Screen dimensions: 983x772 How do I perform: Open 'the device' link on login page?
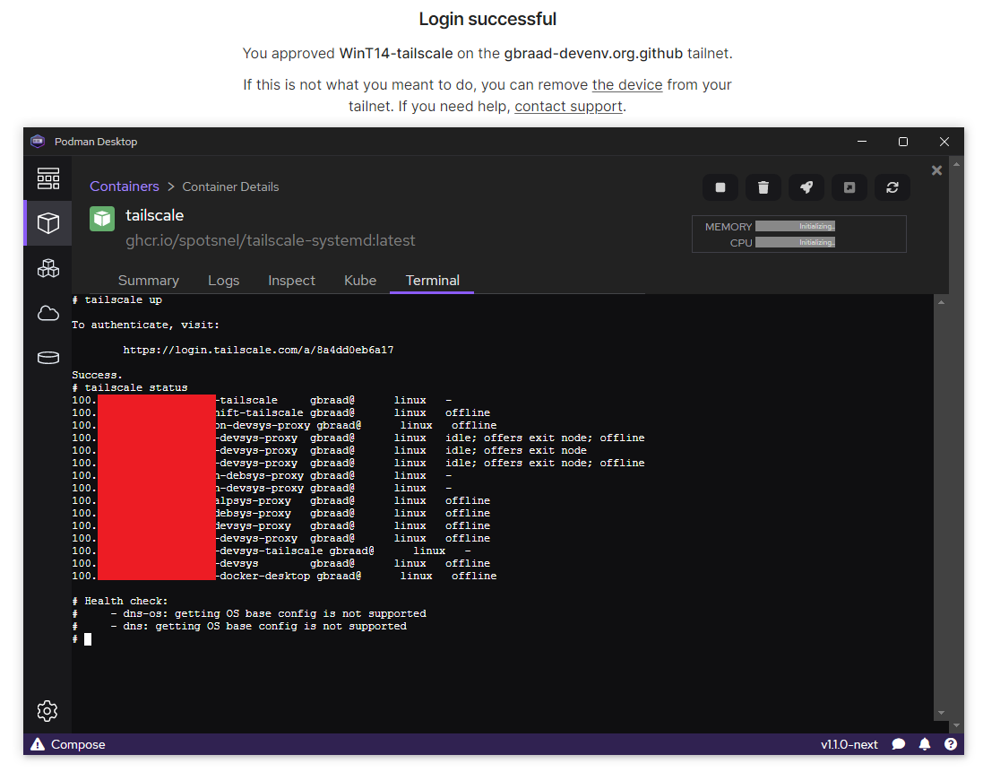point(627,84)
